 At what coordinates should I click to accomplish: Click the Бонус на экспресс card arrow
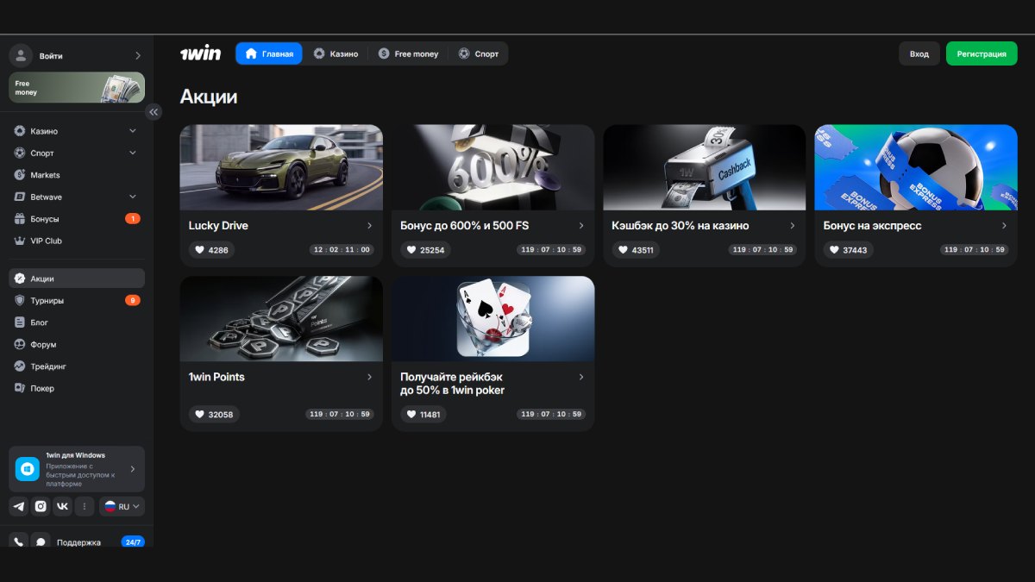point(1004,226)
